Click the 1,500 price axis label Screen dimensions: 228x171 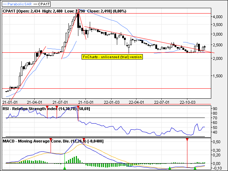[218, 76]
